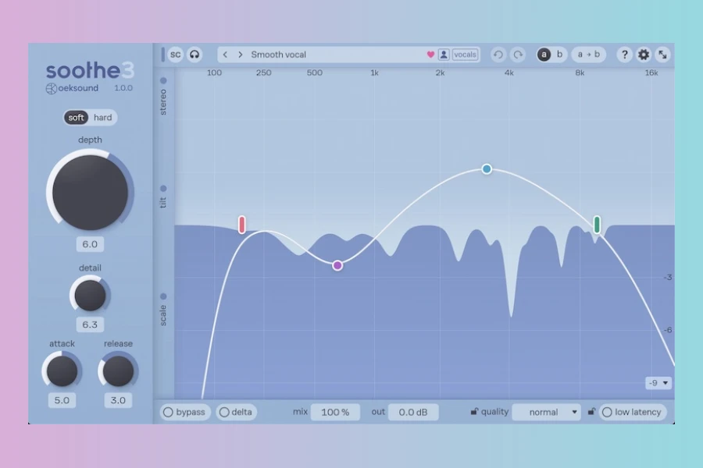Open the scale section tab
This screenshot has height=468, width=703.
pos(163,310)
